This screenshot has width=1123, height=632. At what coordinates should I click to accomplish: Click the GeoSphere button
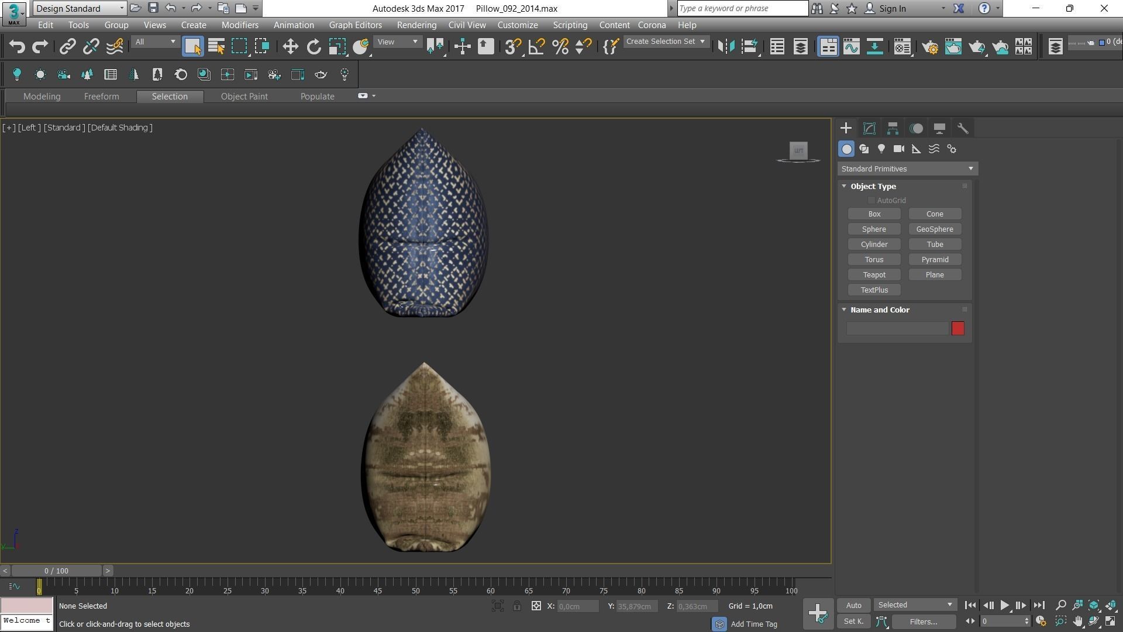click(934, 229)
